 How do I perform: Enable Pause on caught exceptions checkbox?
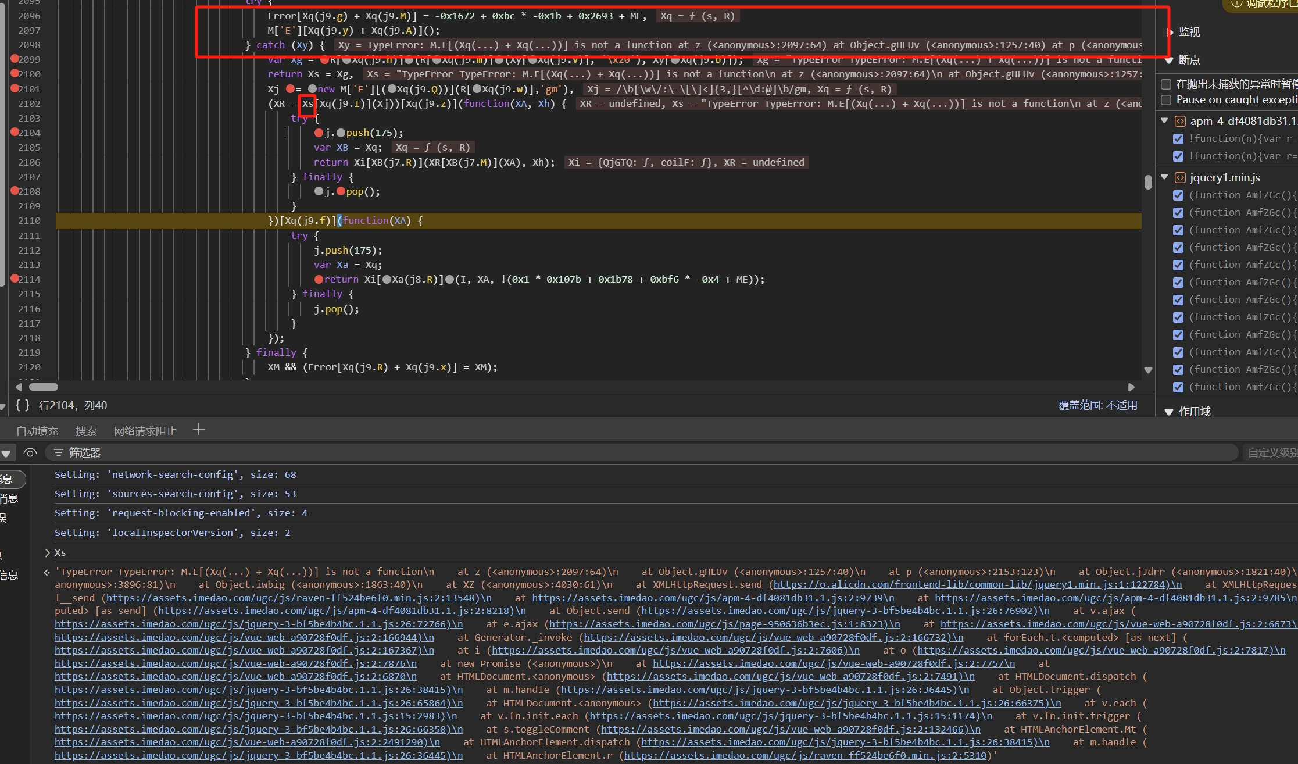coord(1166,100)
